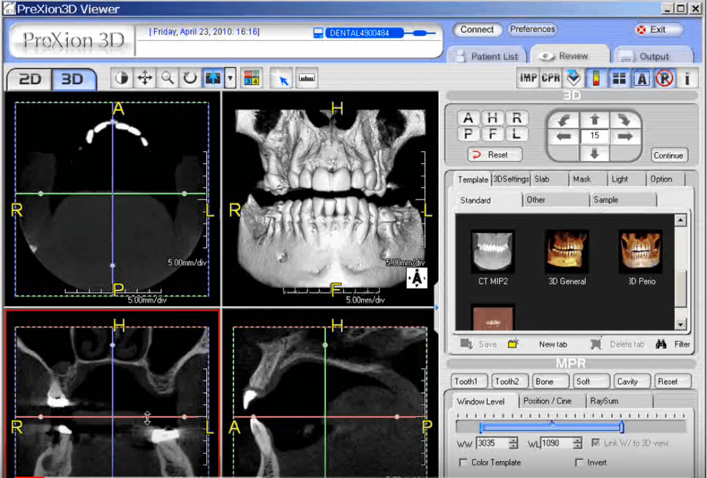The height and width of the screenshot is (478, 707).
Task: Activate the pan/move arrows tool
Action: click(x=145, y=78)
